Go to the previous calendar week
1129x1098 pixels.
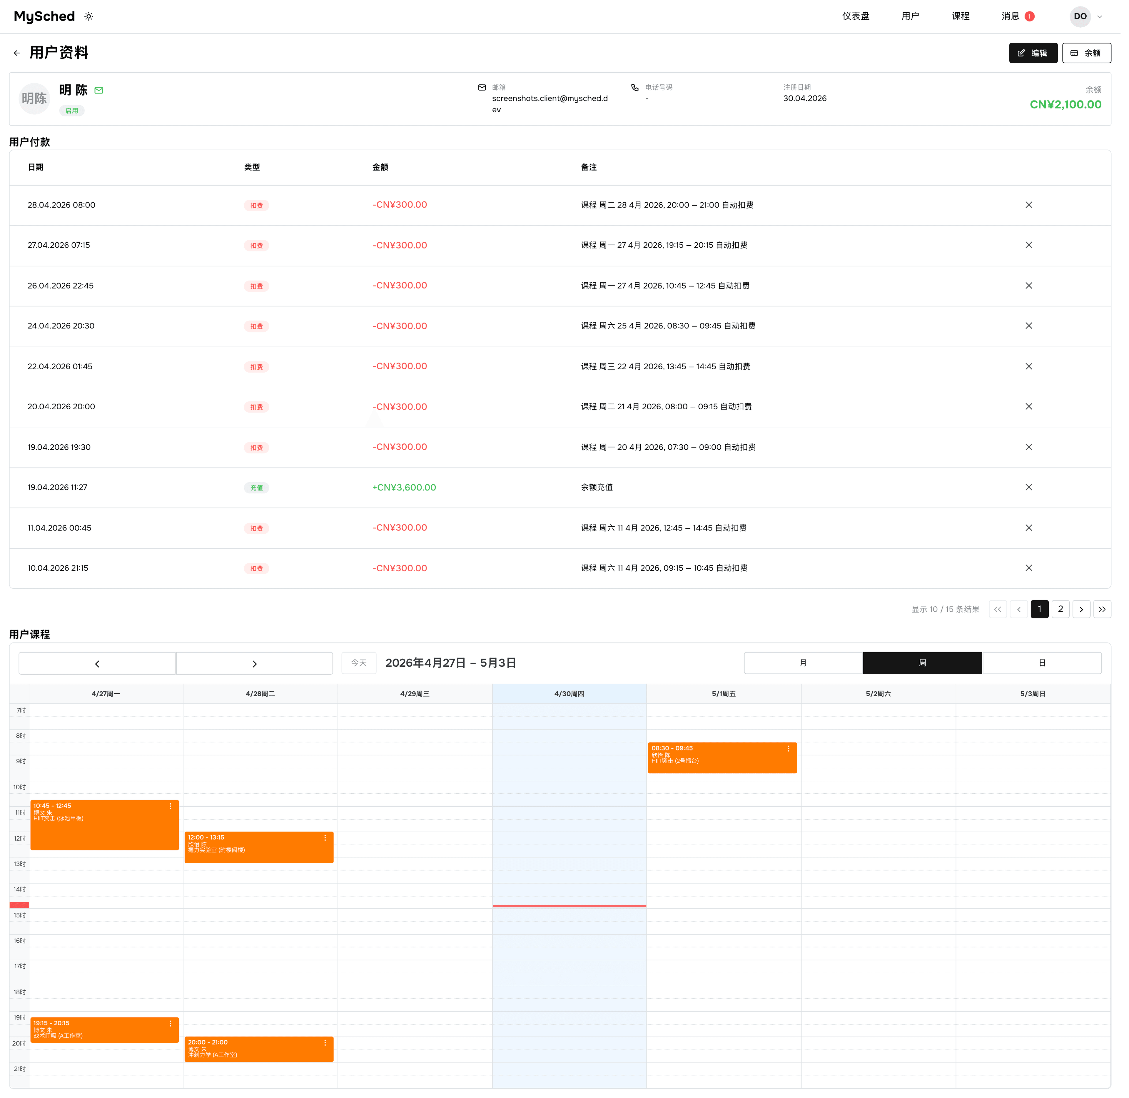point(97,668)
